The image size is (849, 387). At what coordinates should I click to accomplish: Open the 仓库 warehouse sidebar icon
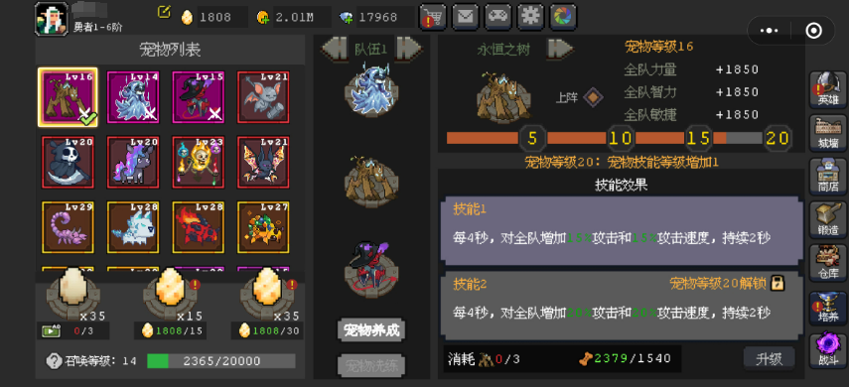(828, 263)
